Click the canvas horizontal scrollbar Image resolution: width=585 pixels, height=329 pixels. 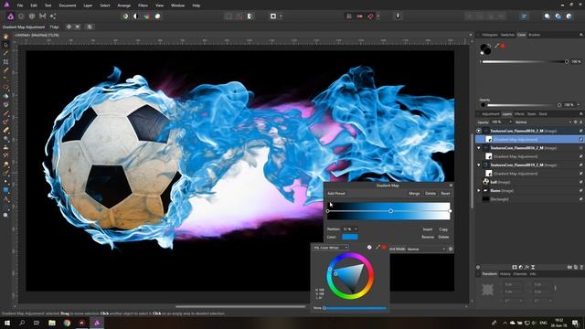(x=240, y=307)
